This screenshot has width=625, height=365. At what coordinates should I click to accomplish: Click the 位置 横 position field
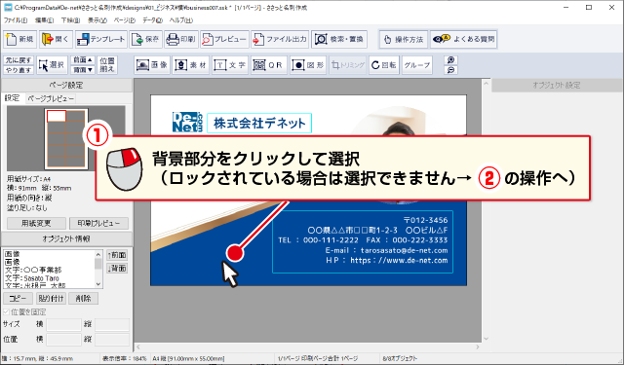tap(63, 340)
